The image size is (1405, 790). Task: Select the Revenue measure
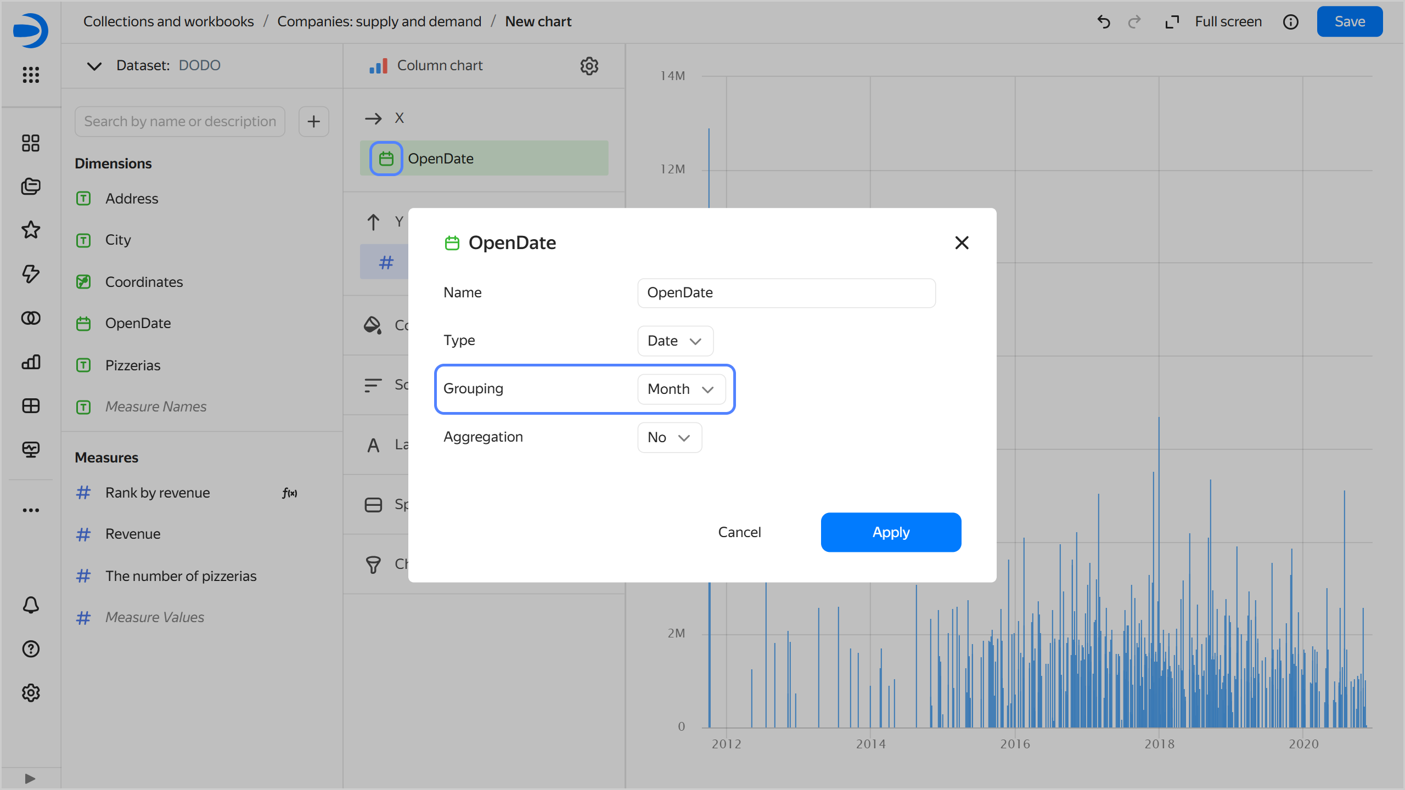133,534
